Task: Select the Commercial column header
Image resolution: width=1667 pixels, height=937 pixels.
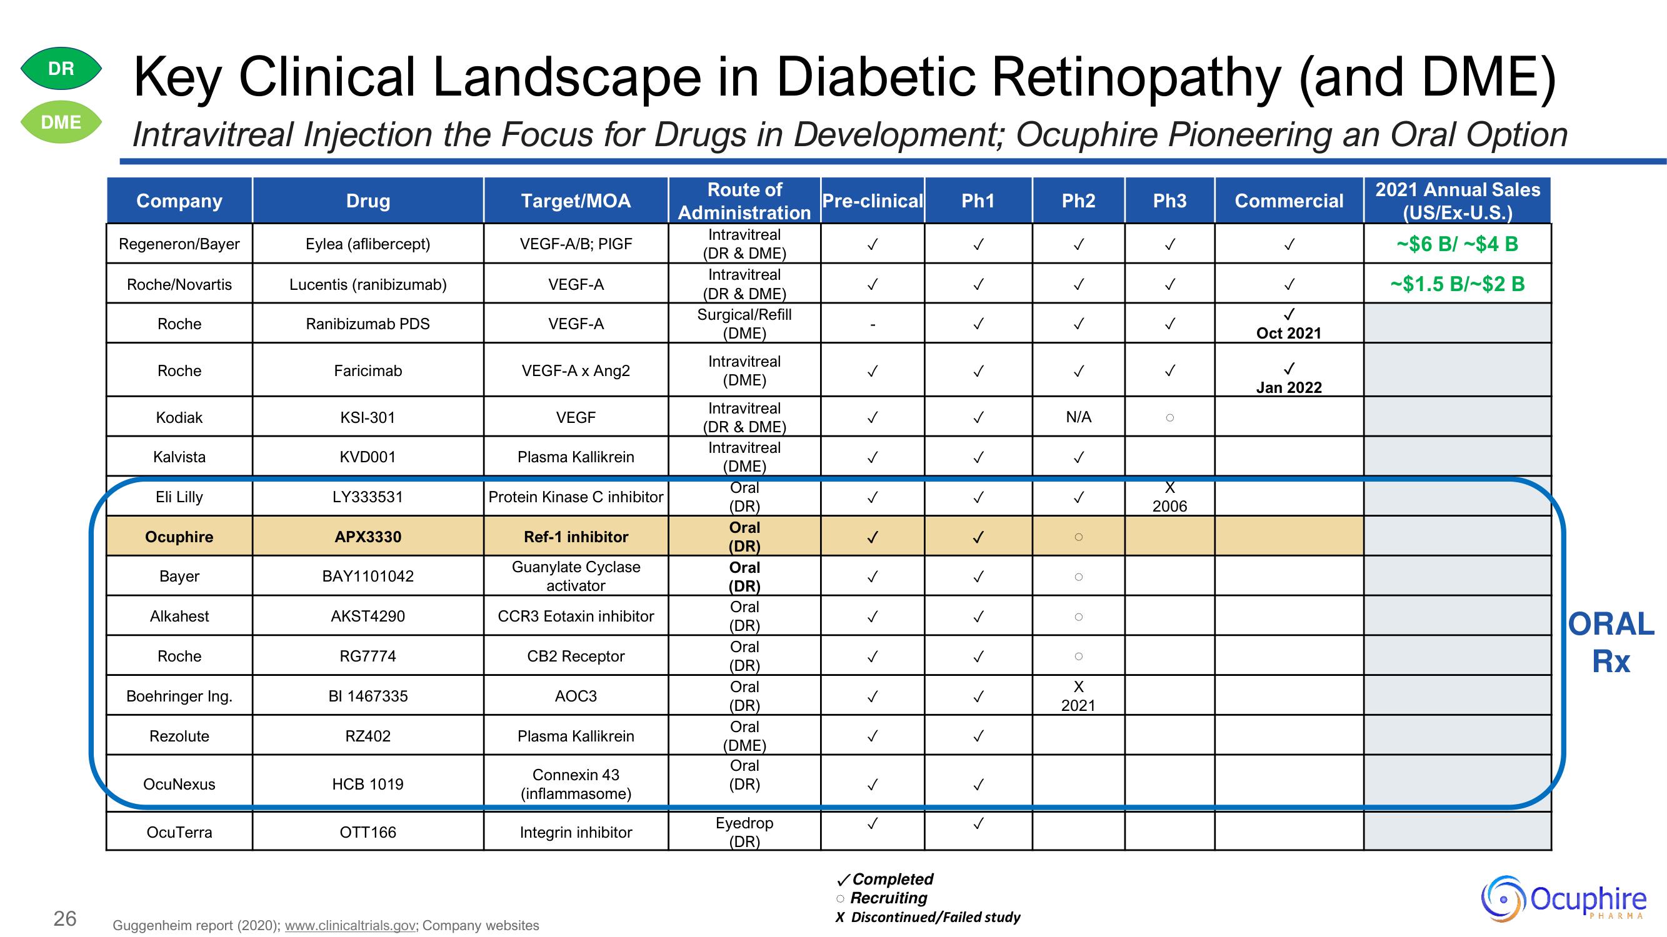Action: [x=1289, y=201]
